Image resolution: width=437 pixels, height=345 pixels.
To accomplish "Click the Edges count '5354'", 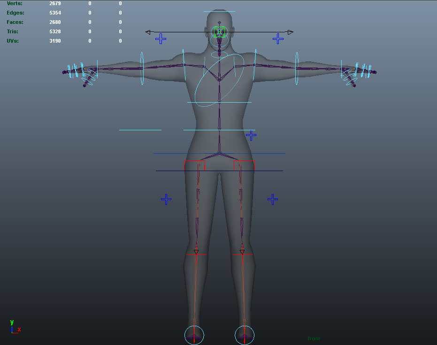I will [x=55, y=13].
